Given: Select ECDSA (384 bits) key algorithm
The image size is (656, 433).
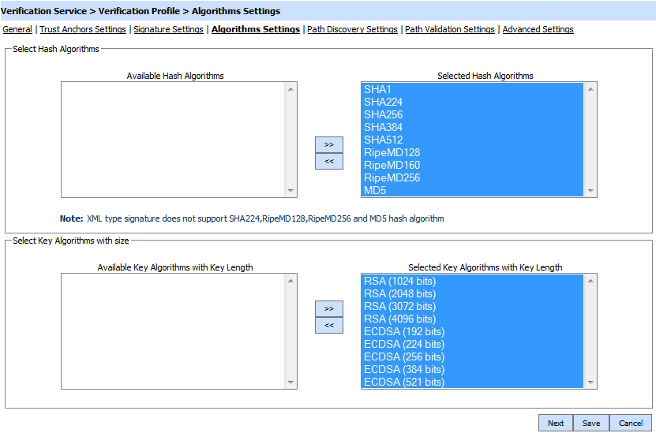Looking at the screenshot, I should [x=472, y=369].
